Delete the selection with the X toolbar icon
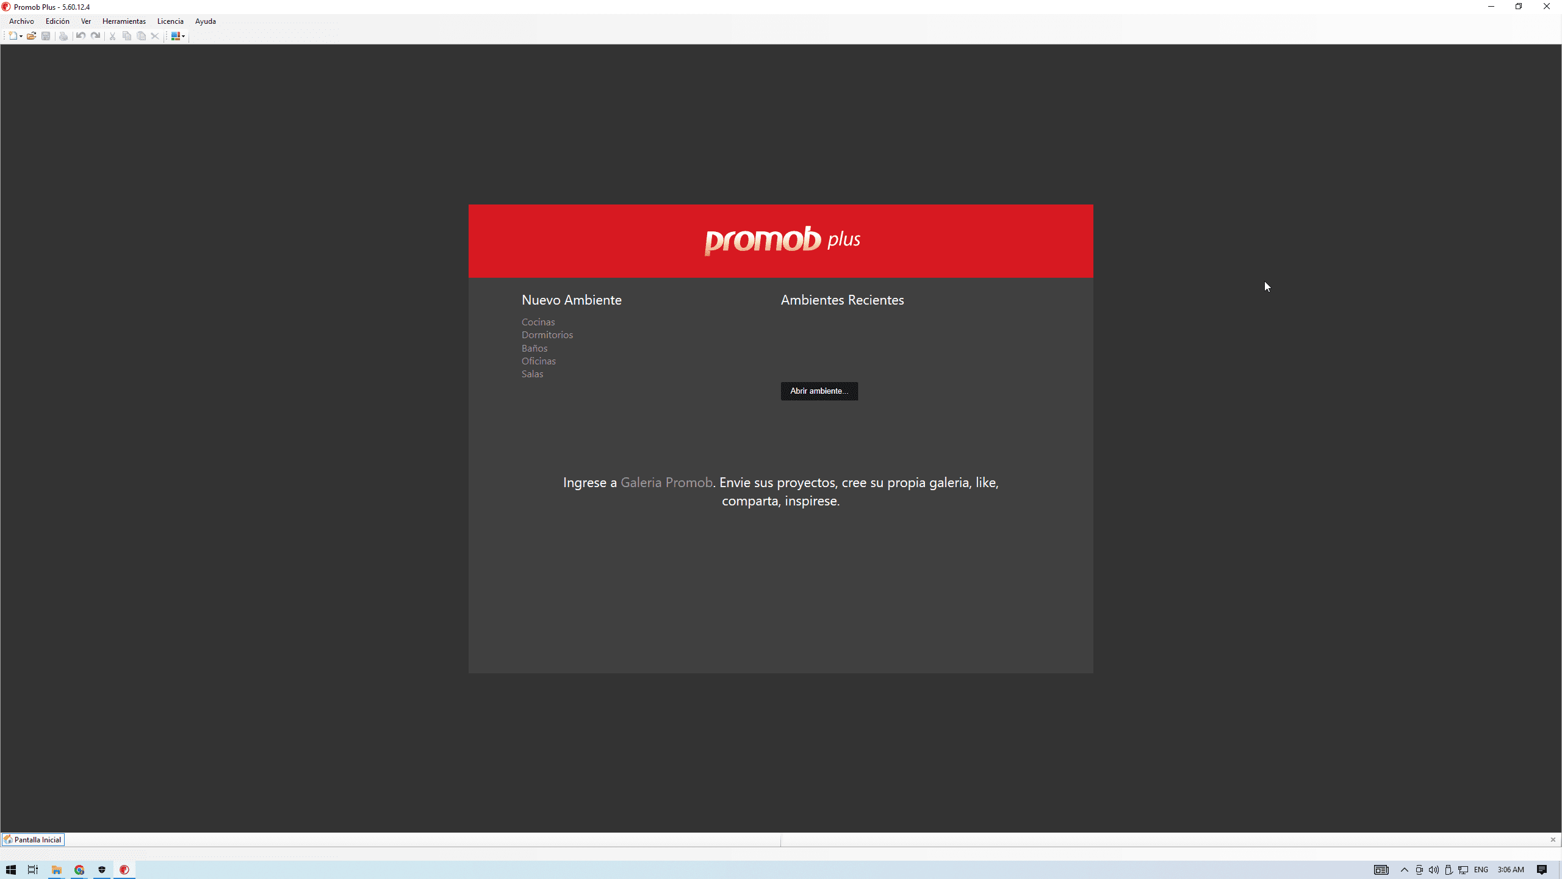The image size is (1562, 879). coord(155,36)
